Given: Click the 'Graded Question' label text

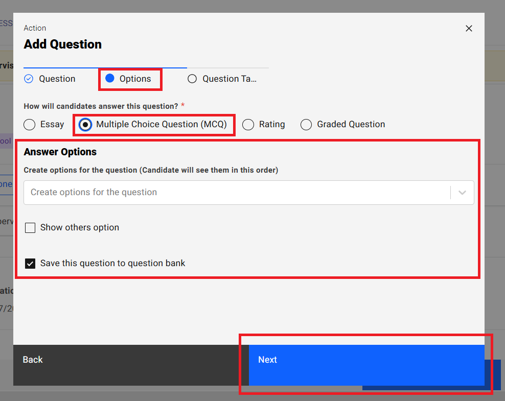Looking at the screenshot, I should (x=351, y=125).
